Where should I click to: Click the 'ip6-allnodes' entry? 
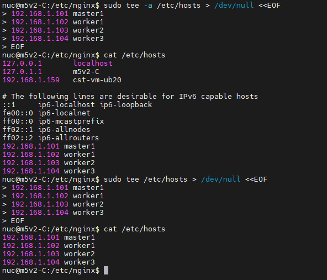click(x=64, y=129)
